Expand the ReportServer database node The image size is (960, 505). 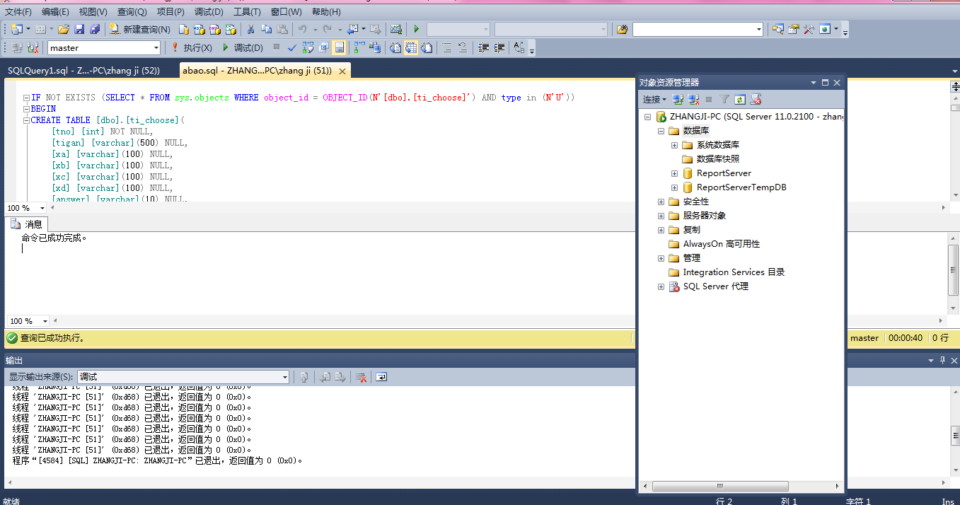[x=674, y=173]
